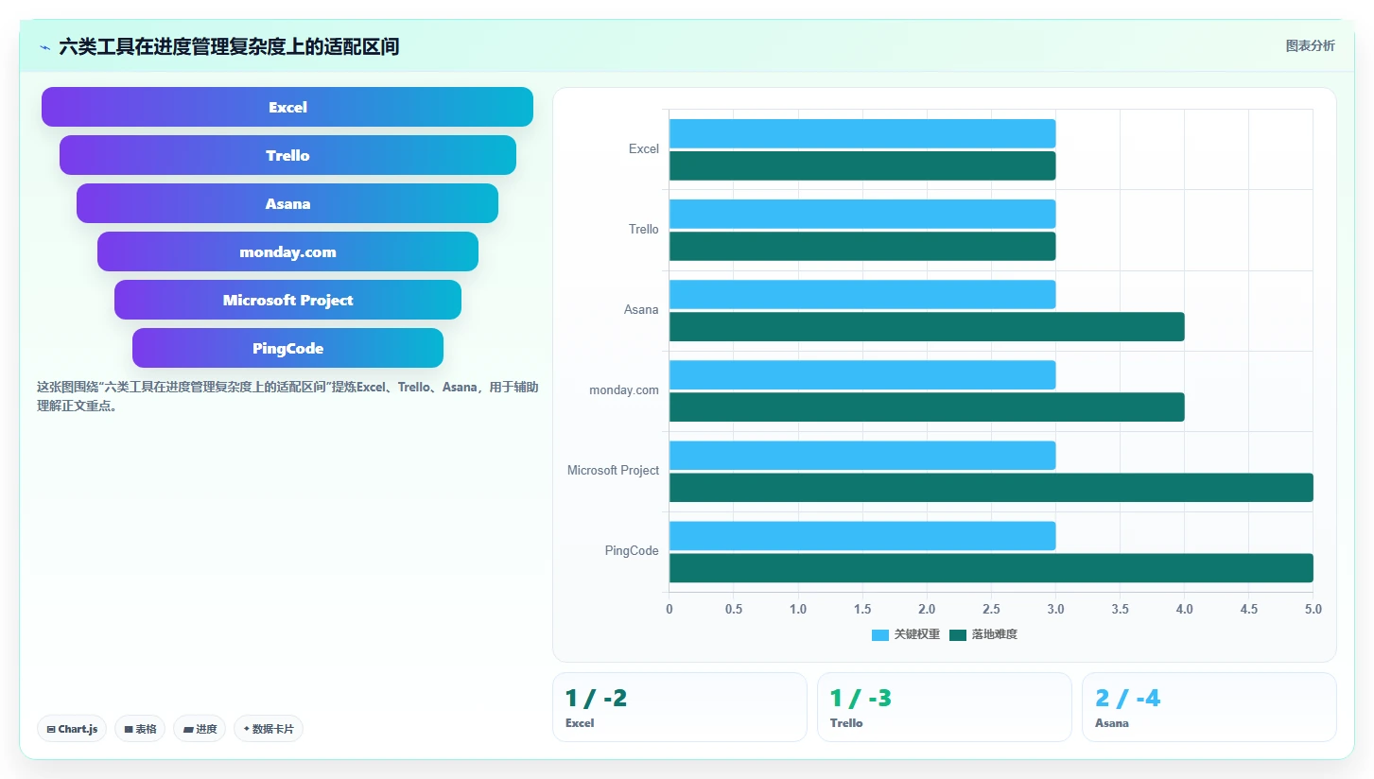Screen dimensions: 1374x779
Task: Click the Microsoft Project chart axis label
Action: 613,471
